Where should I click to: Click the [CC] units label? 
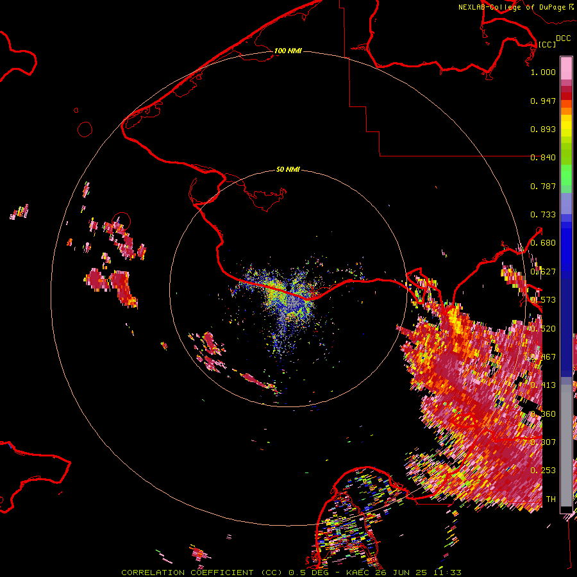[547, 44]
